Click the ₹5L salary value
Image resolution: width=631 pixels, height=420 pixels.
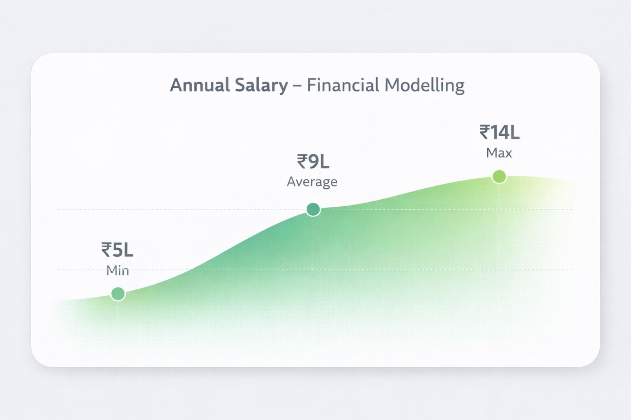tap(117, 250)
